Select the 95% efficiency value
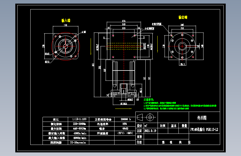Image resolution: width=241 pixels, height=156 pixels. (125, 124)
